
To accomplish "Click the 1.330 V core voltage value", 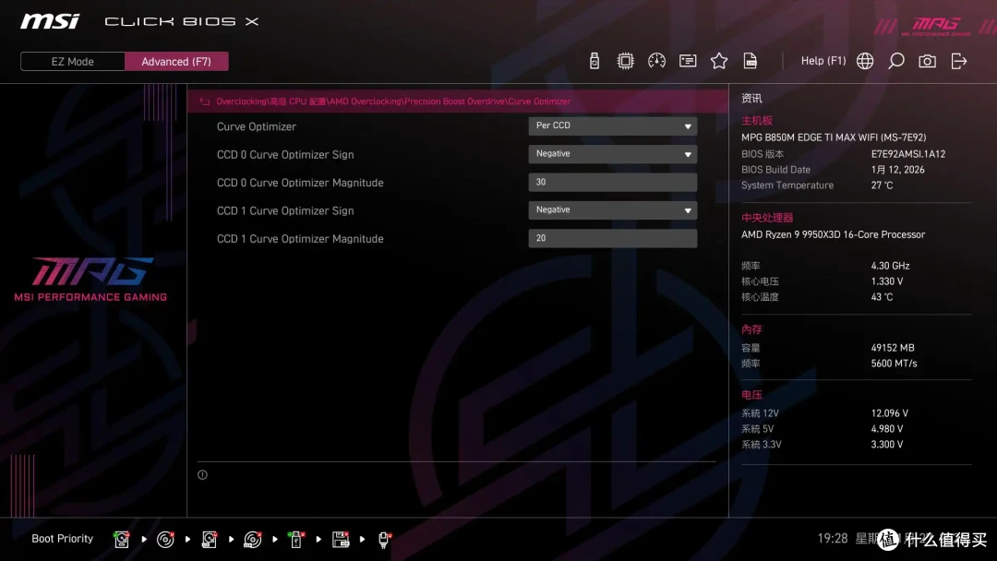I will 887,281.
